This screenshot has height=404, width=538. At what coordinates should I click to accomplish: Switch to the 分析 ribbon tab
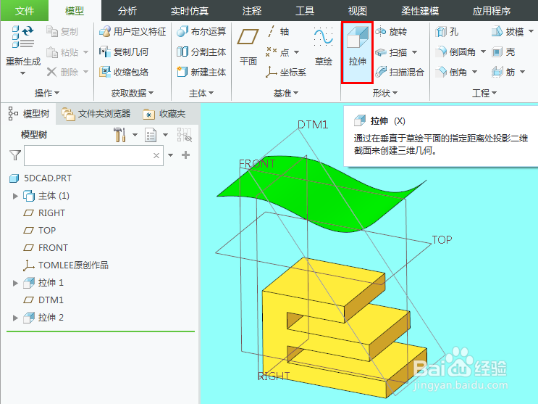click(127, 11)
